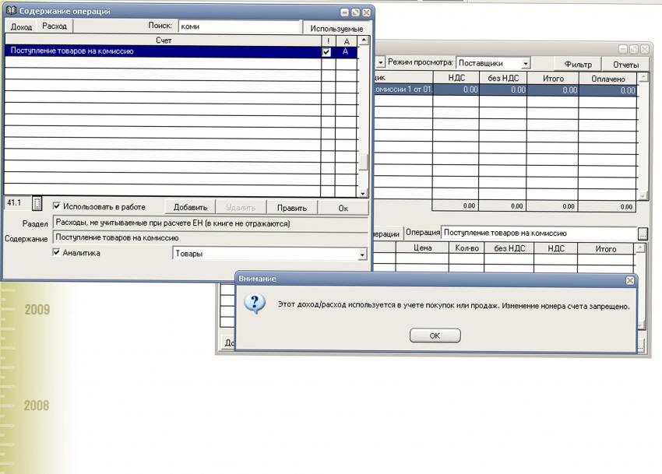Click the account picker icon next to 41.1
The height and width of the screenshot is (474, 662).
(37, 204)
